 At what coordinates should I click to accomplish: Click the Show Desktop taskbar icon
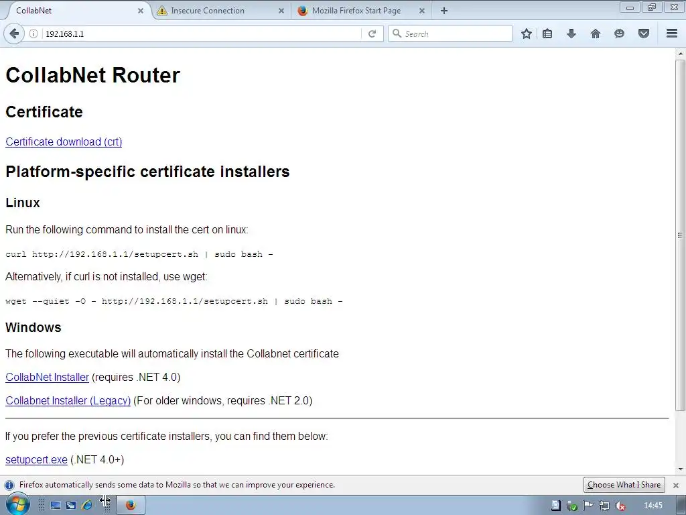pos(56,506)
